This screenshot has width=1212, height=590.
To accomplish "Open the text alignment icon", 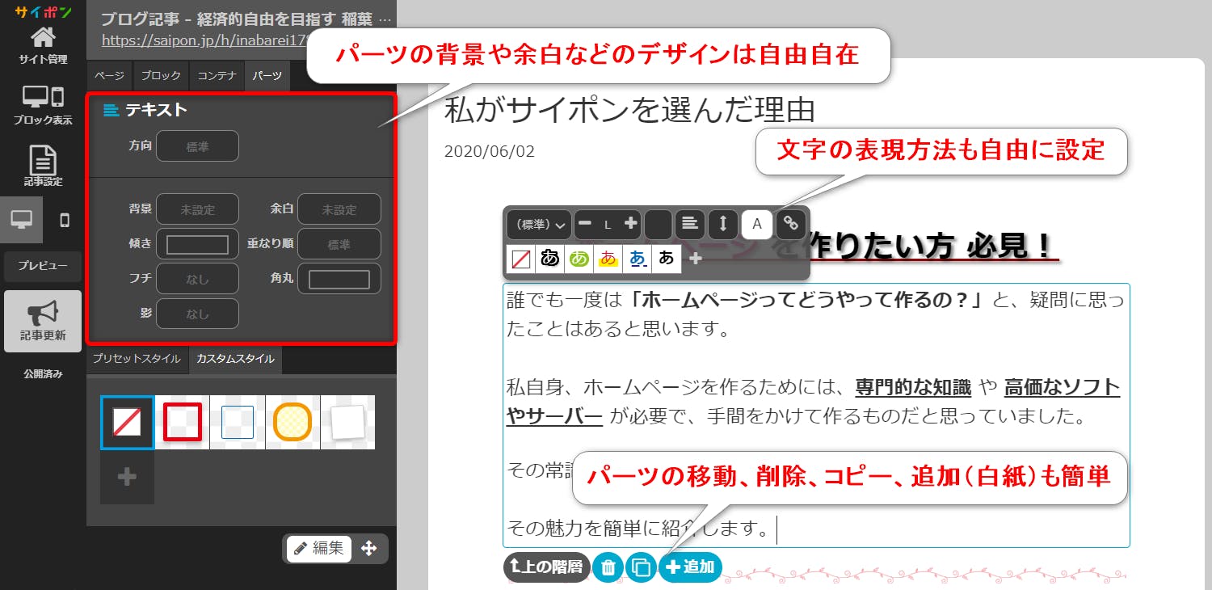I will pyautogui.click(x=689, y=224).
